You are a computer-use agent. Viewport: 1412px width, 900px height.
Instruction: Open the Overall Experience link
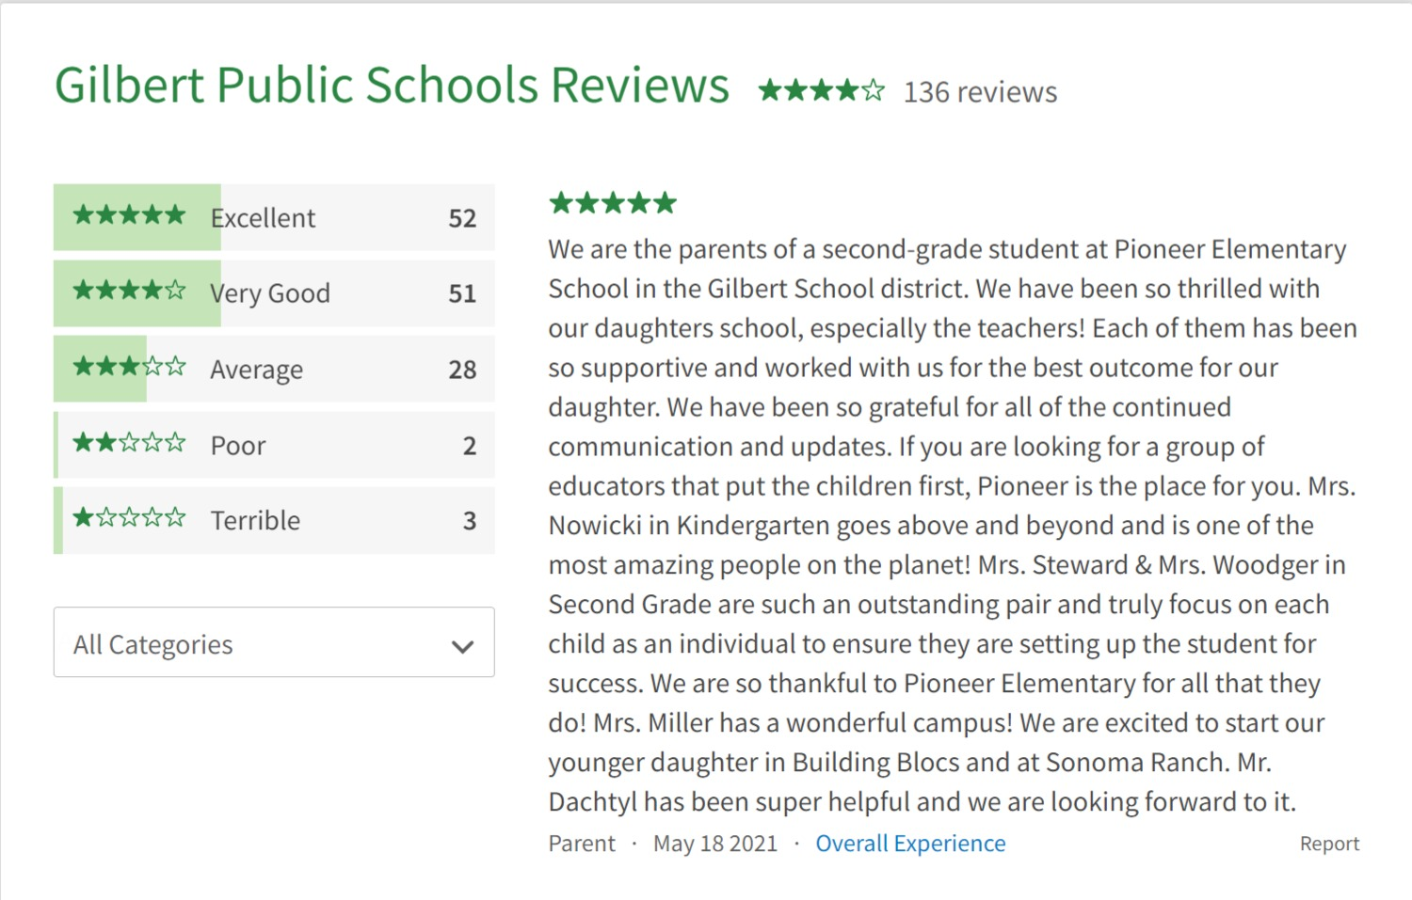point(909,843)
